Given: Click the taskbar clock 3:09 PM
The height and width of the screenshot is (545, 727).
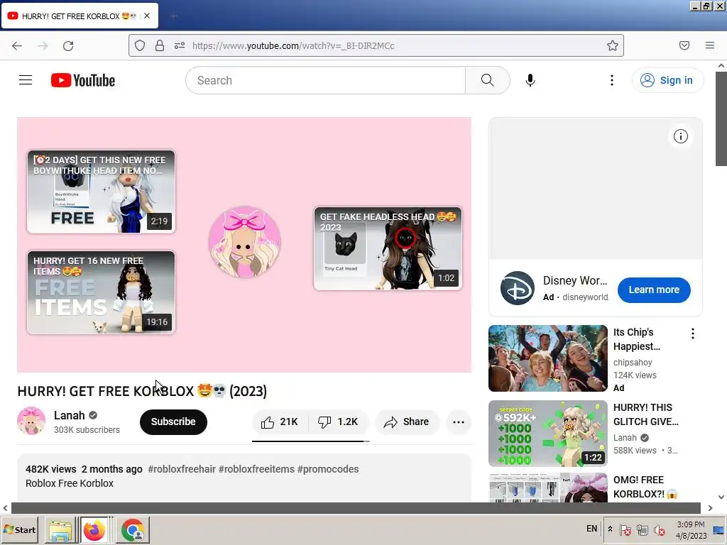Looking at the screenshot, I should (691, 529).
